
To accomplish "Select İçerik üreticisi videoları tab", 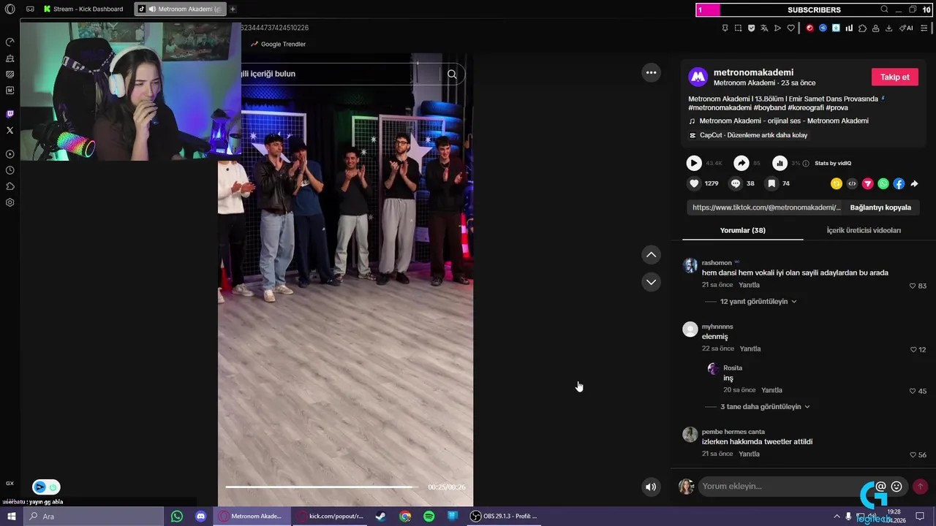I will tap(864, 230).
